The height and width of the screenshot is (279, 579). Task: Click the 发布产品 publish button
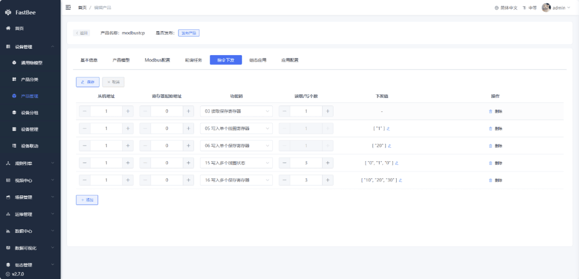click(x=189, y=33)
